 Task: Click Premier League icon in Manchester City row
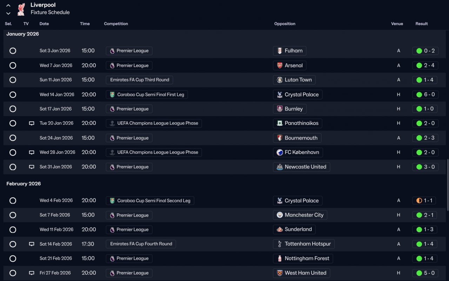[112, 215]
